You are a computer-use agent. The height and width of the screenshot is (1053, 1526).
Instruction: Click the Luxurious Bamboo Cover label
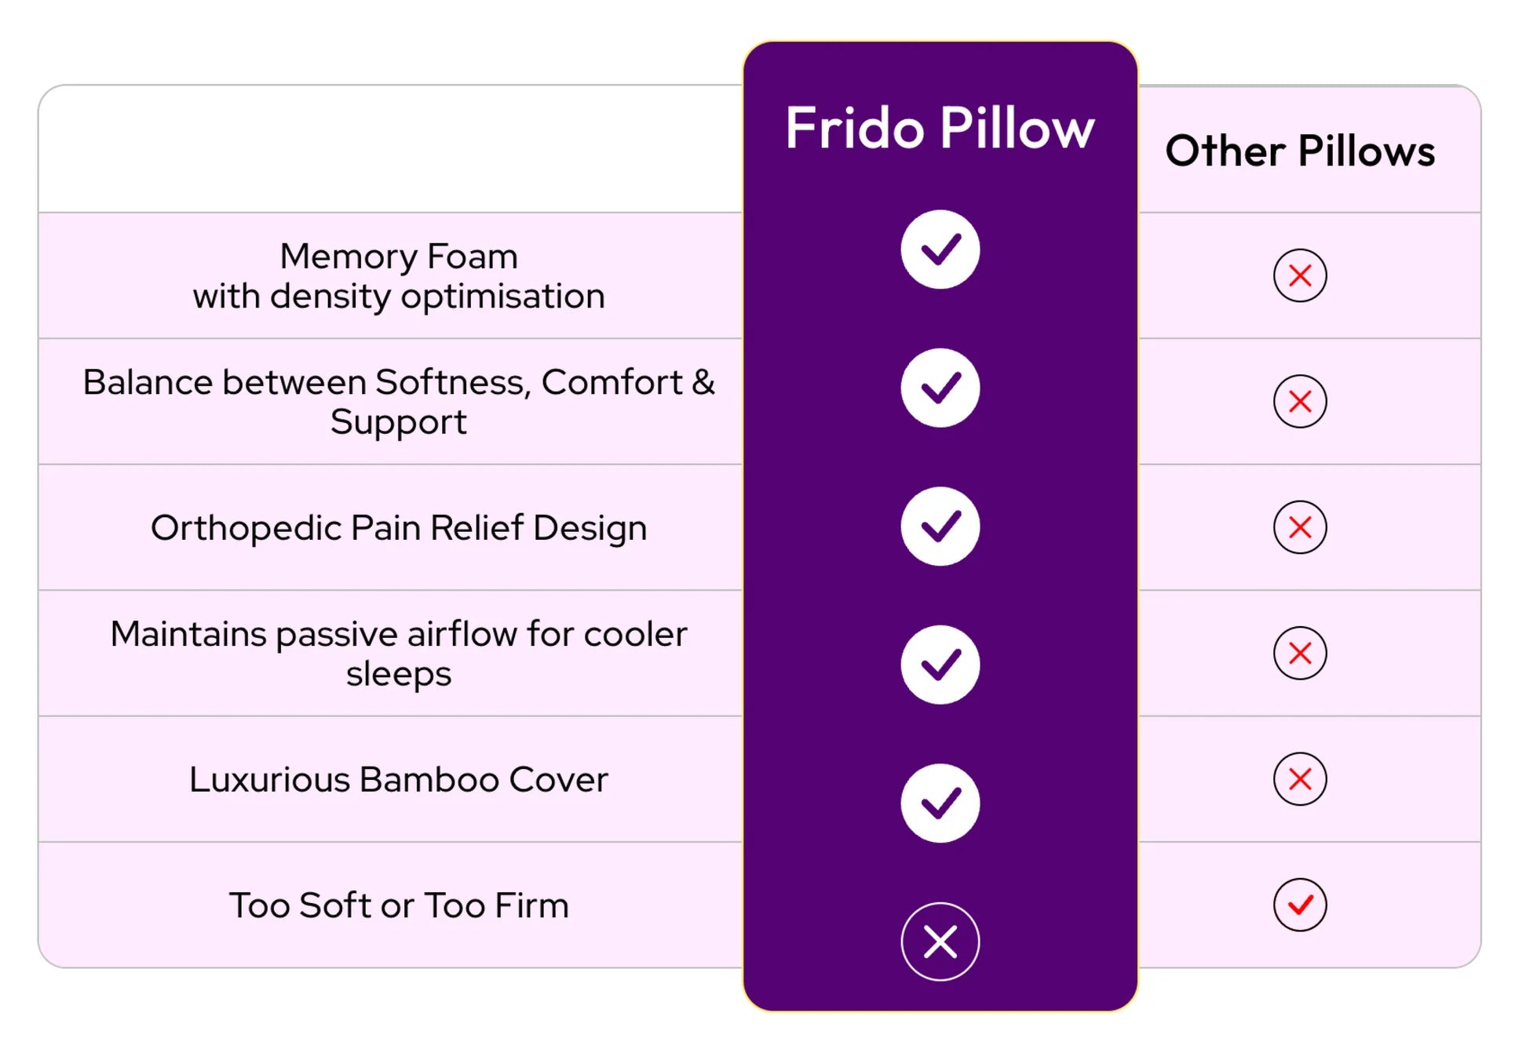click(399, 779)
